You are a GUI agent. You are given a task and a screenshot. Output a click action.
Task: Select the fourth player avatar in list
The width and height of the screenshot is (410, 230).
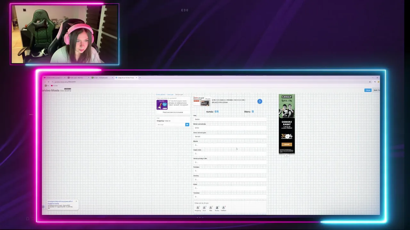tap(217, 208)
